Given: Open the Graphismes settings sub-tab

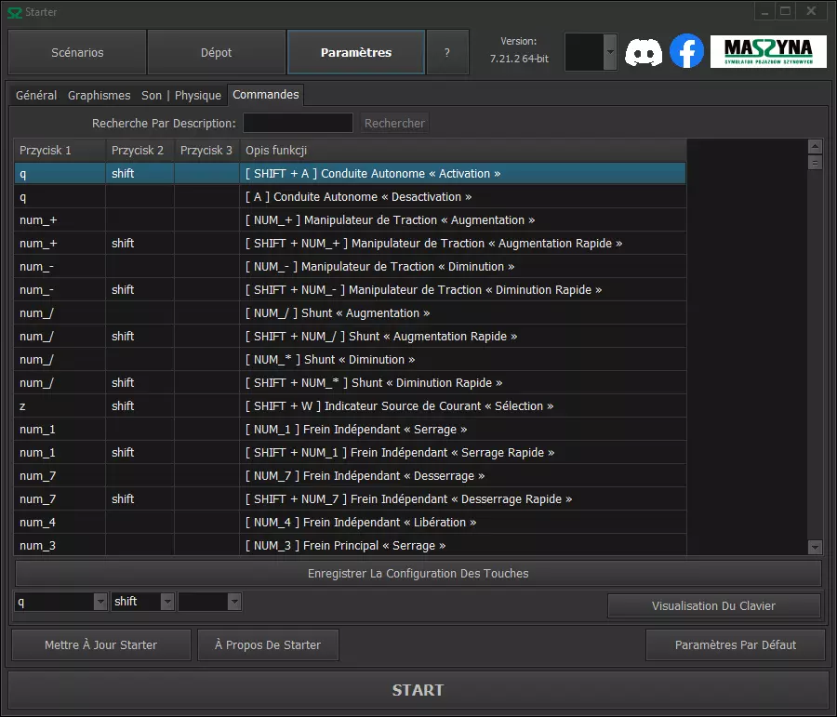Looking at the screenshot, I should tap(99, 96).
